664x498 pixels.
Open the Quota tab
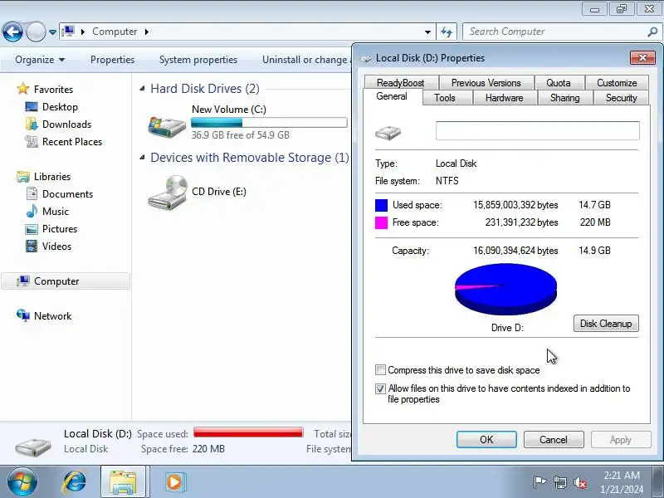pos(558,82)
